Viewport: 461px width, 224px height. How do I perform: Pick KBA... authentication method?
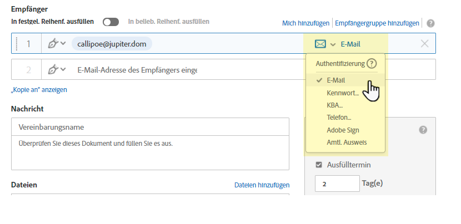[x=335, y=105]
